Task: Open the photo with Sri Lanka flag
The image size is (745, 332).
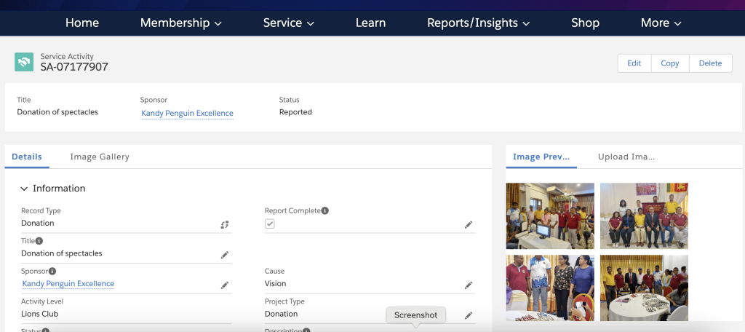Action: pos(644,216)
